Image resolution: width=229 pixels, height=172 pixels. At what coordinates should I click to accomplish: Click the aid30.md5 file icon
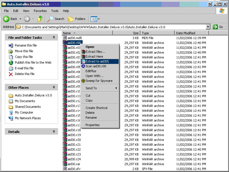(x=65, y=38)
